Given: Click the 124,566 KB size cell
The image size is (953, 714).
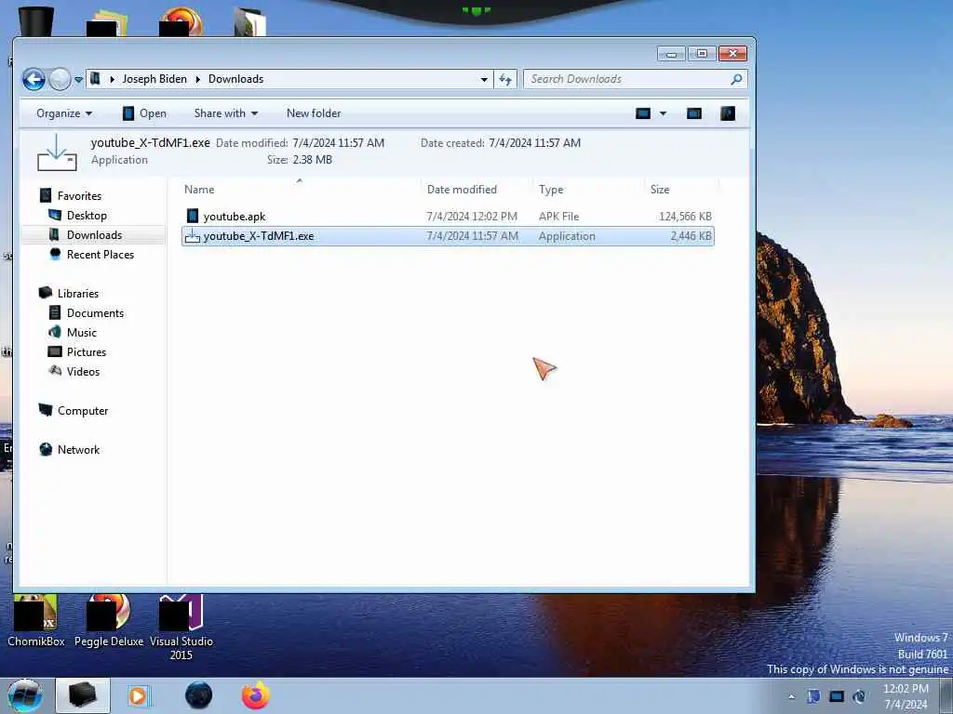Looking at the screenshot, I should point(685,217).
